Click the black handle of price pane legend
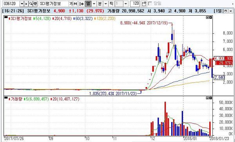The height and width of the screenshot is (142, 235). pyautogui.click(x=6, y=17)
